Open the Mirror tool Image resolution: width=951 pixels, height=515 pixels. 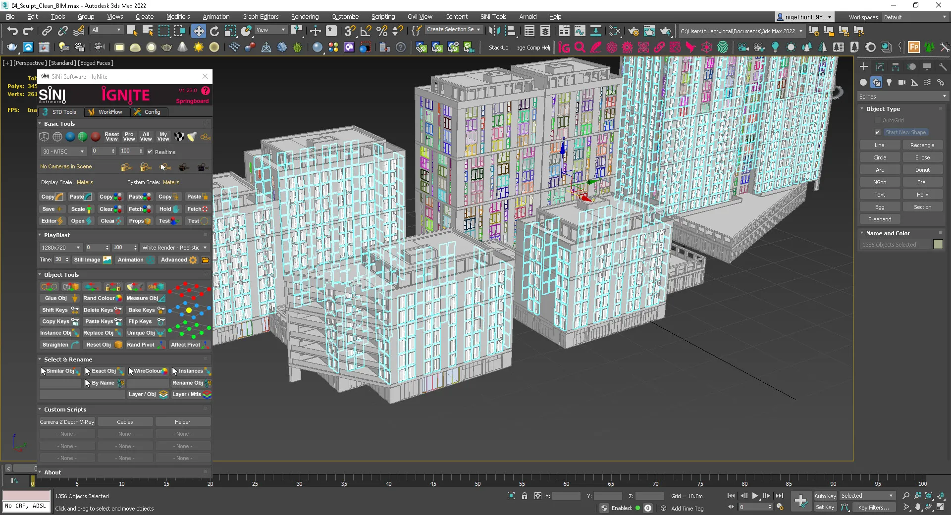tap(494, 31)
